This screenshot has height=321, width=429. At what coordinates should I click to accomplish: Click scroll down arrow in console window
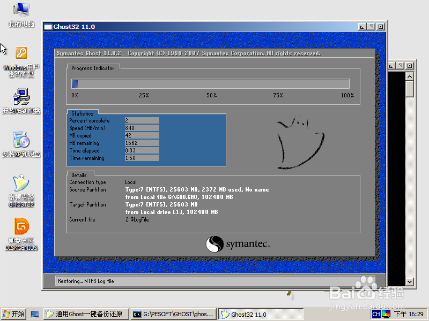click(x=410, y=281)
